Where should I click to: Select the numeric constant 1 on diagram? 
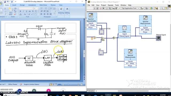(92, 38)
